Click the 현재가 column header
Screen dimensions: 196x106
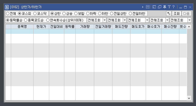pos(41,27)
